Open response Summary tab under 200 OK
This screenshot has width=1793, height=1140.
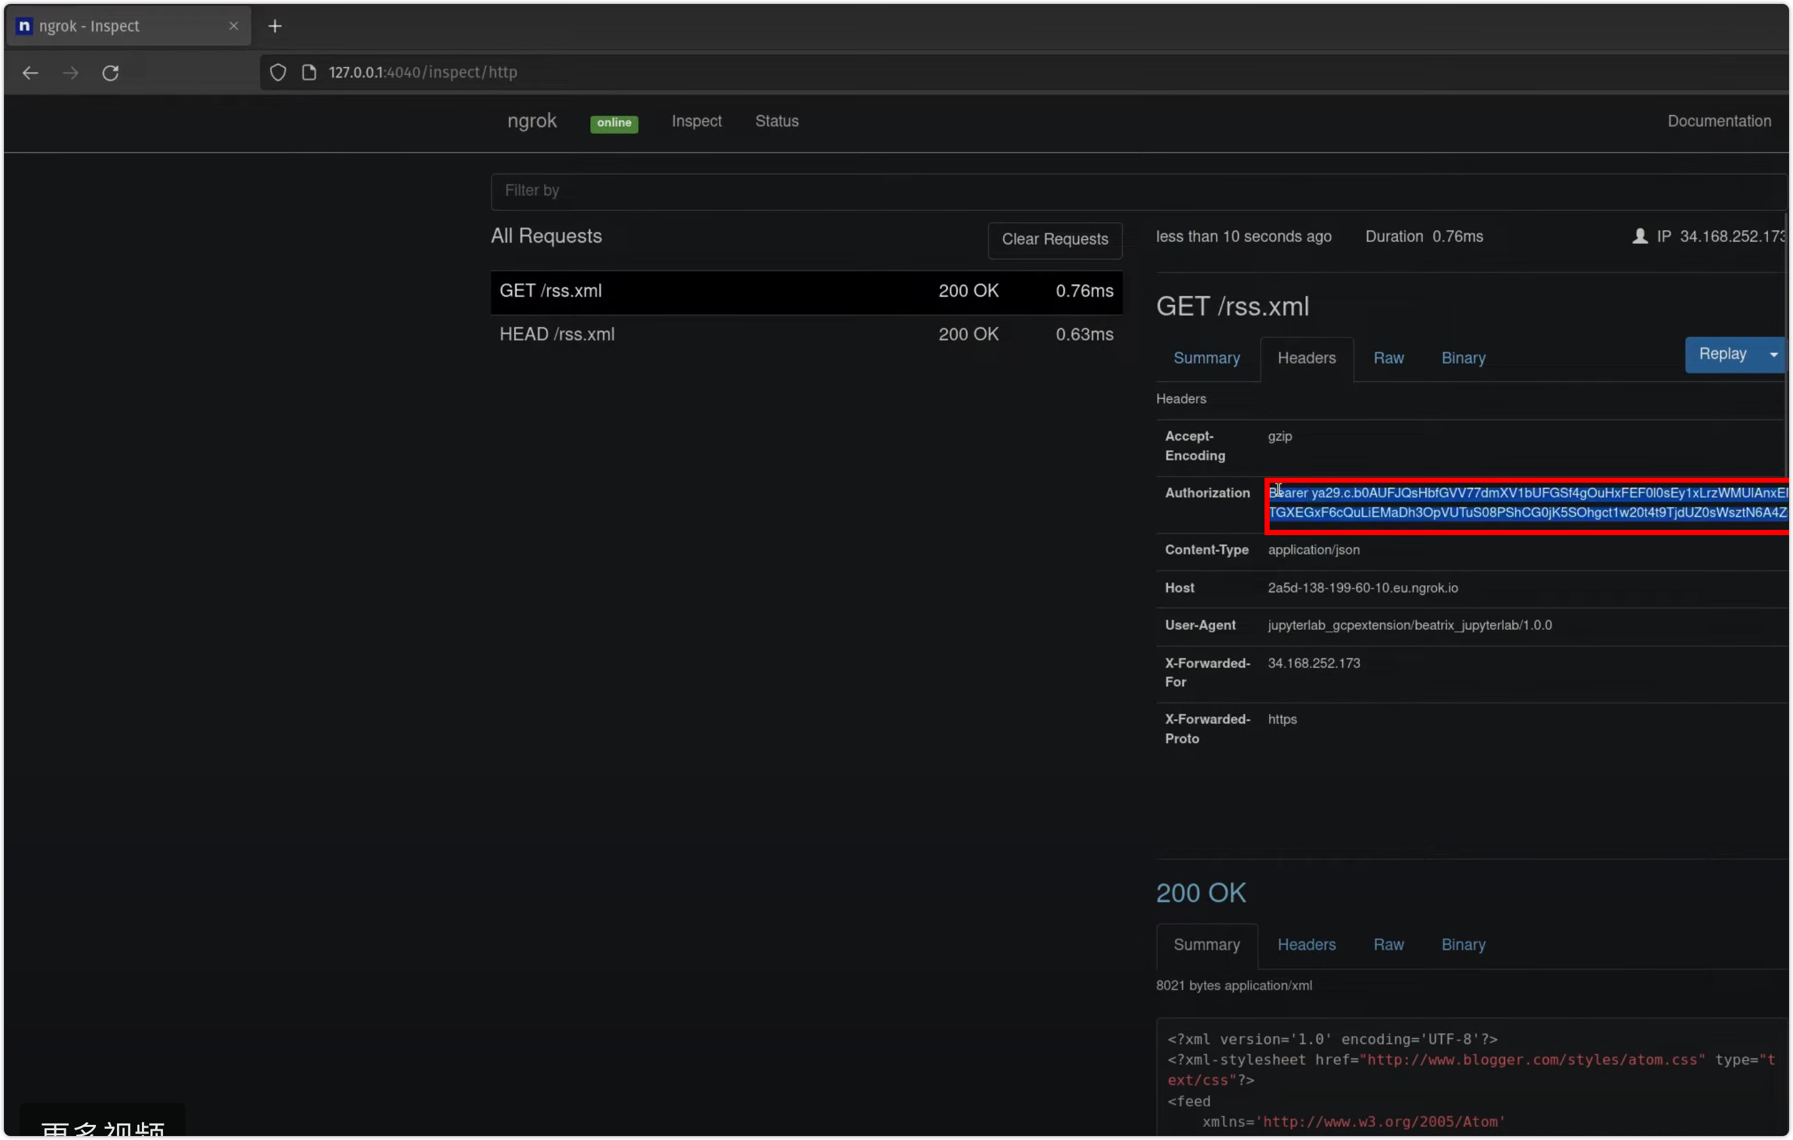(x=1206, y=945)
